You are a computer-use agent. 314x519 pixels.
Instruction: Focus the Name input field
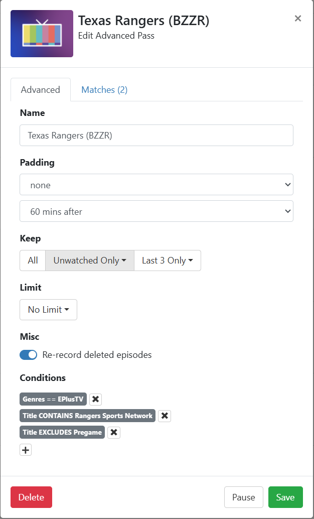[156, 136]
